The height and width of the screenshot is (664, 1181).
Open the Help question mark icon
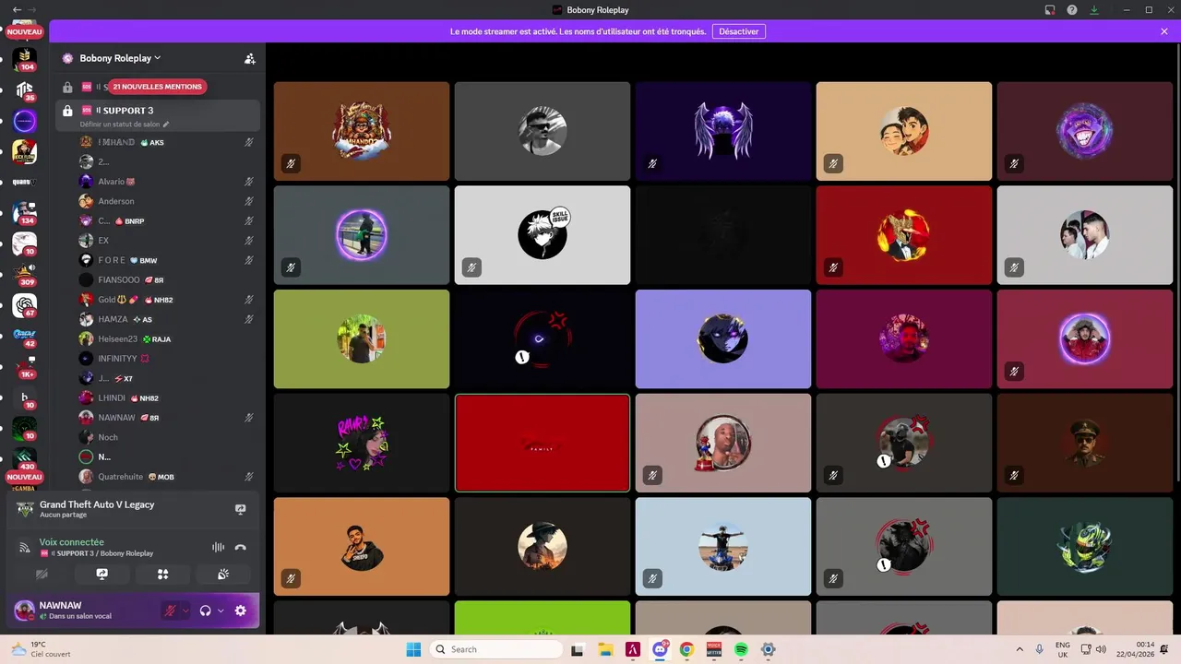tap(1072, 10)
